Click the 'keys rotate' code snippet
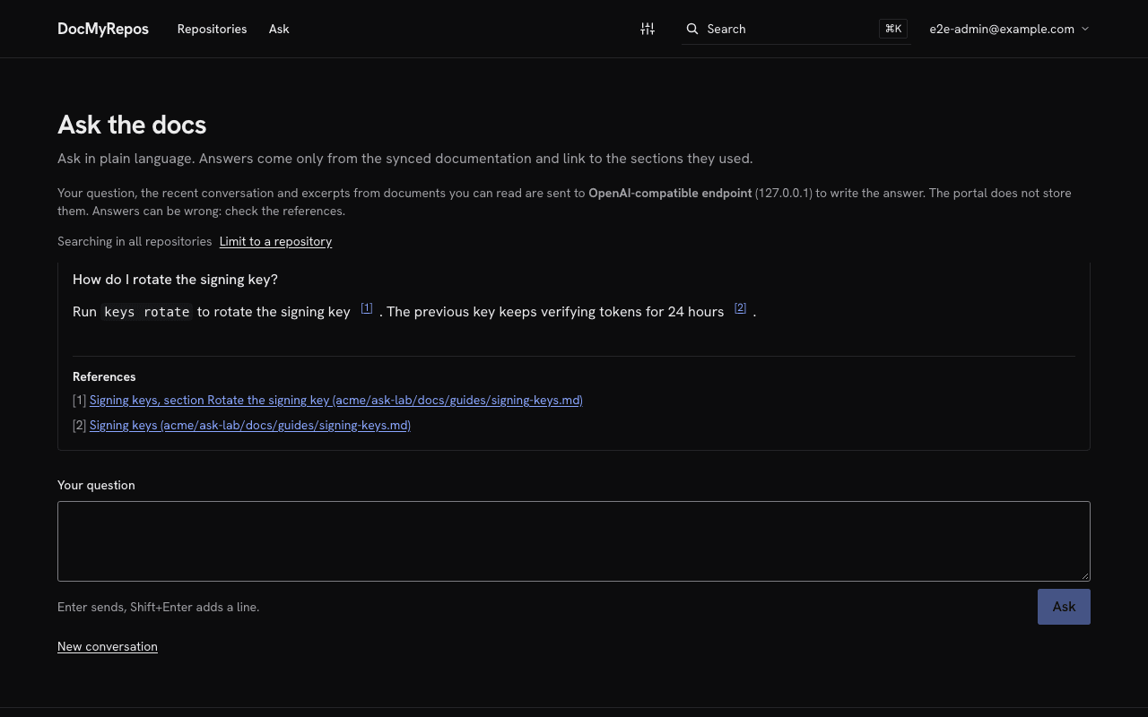Viewport: 1148px width, 717px height. click(x=147, y=312)
